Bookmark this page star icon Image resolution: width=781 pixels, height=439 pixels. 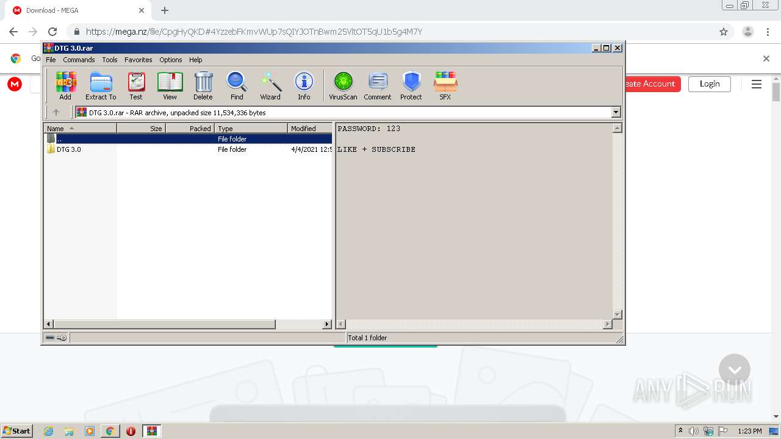tap(724, 32)
